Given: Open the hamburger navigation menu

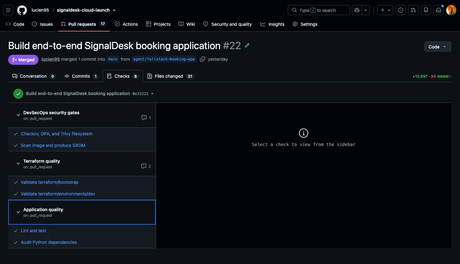Looking at the screenshot, I should [x=8, y=10].
